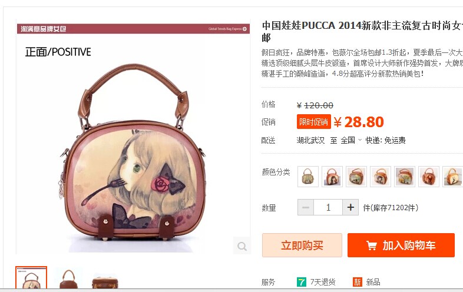Click the 立即购买 buy now button
Viewport: 463px width, 292px height.
coord(302,245)
